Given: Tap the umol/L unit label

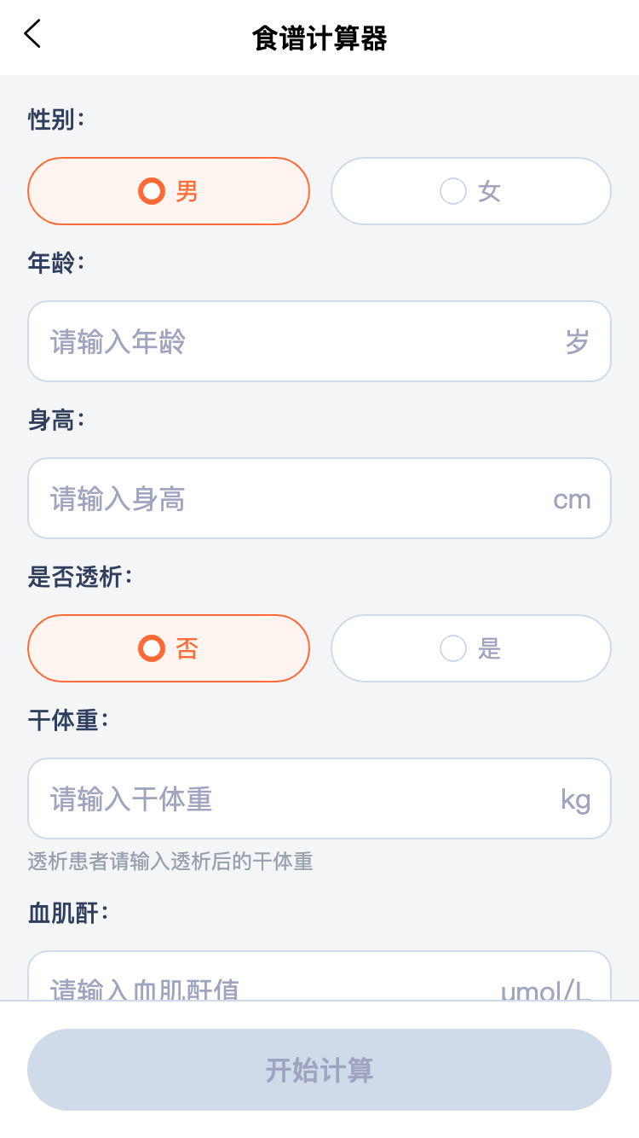Looking at the screenshot, I should [x=545, y=990].
